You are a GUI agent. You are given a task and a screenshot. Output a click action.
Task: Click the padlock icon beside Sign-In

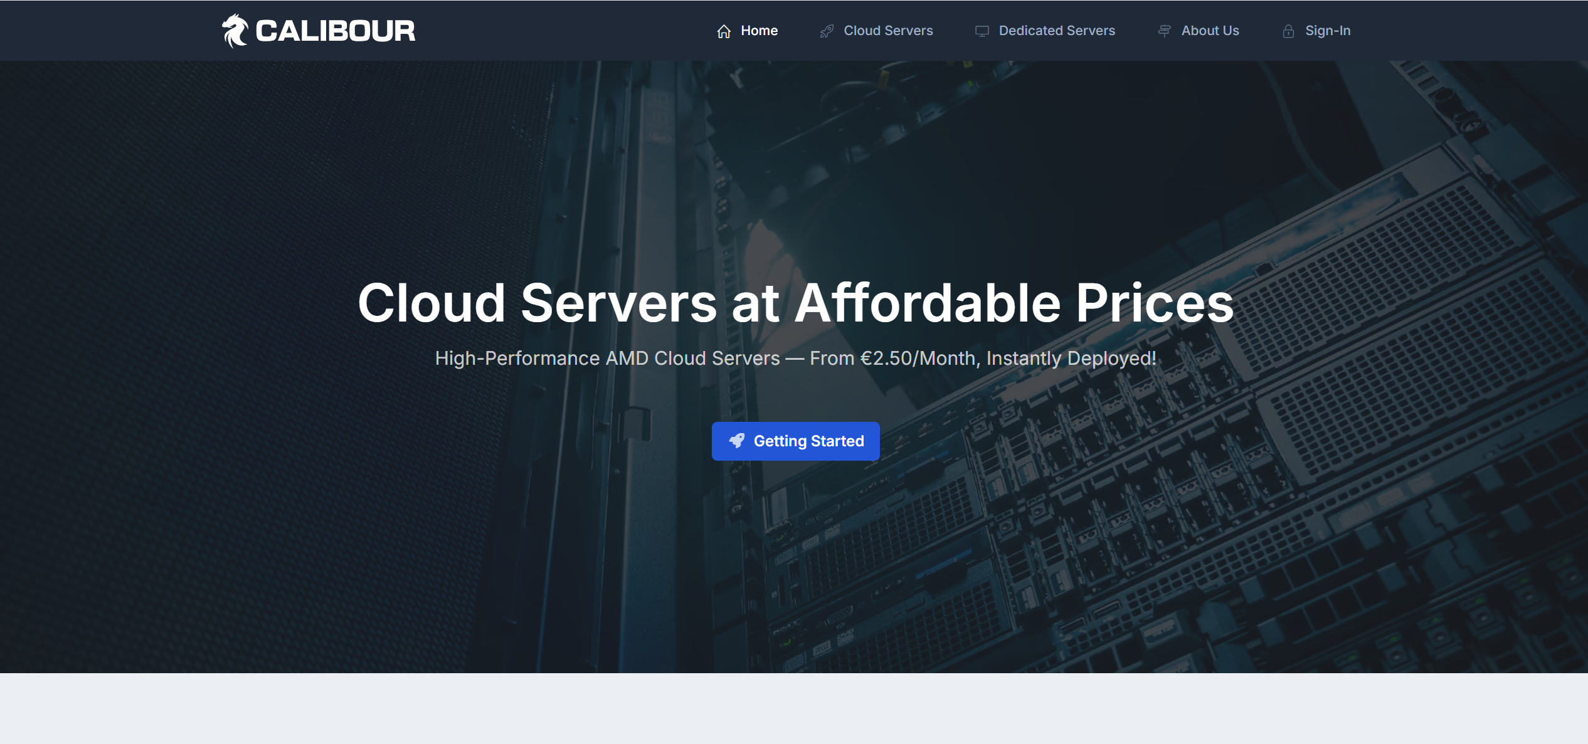[x=1288, y=31]
